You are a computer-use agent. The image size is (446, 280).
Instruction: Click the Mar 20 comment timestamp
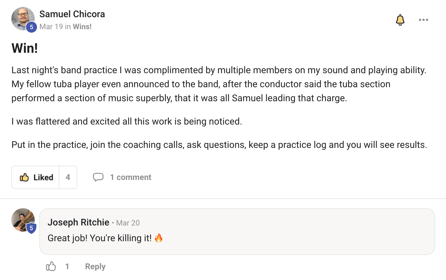[x=128, y=223]
